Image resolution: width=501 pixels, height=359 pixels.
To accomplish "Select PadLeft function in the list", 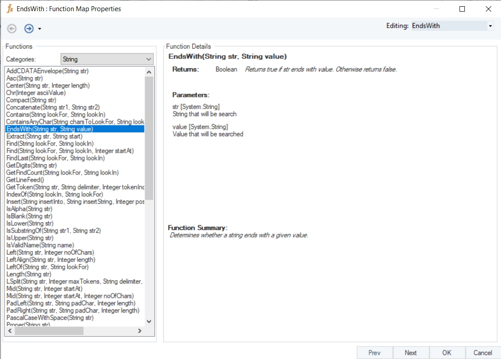I will pyautogui.click(x=70, y=303).
